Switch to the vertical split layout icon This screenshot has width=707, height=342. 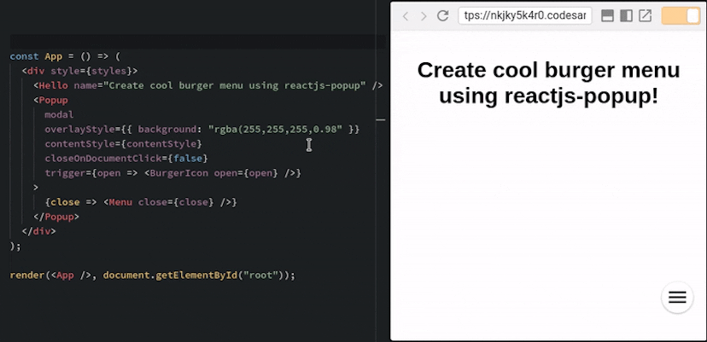626,16
